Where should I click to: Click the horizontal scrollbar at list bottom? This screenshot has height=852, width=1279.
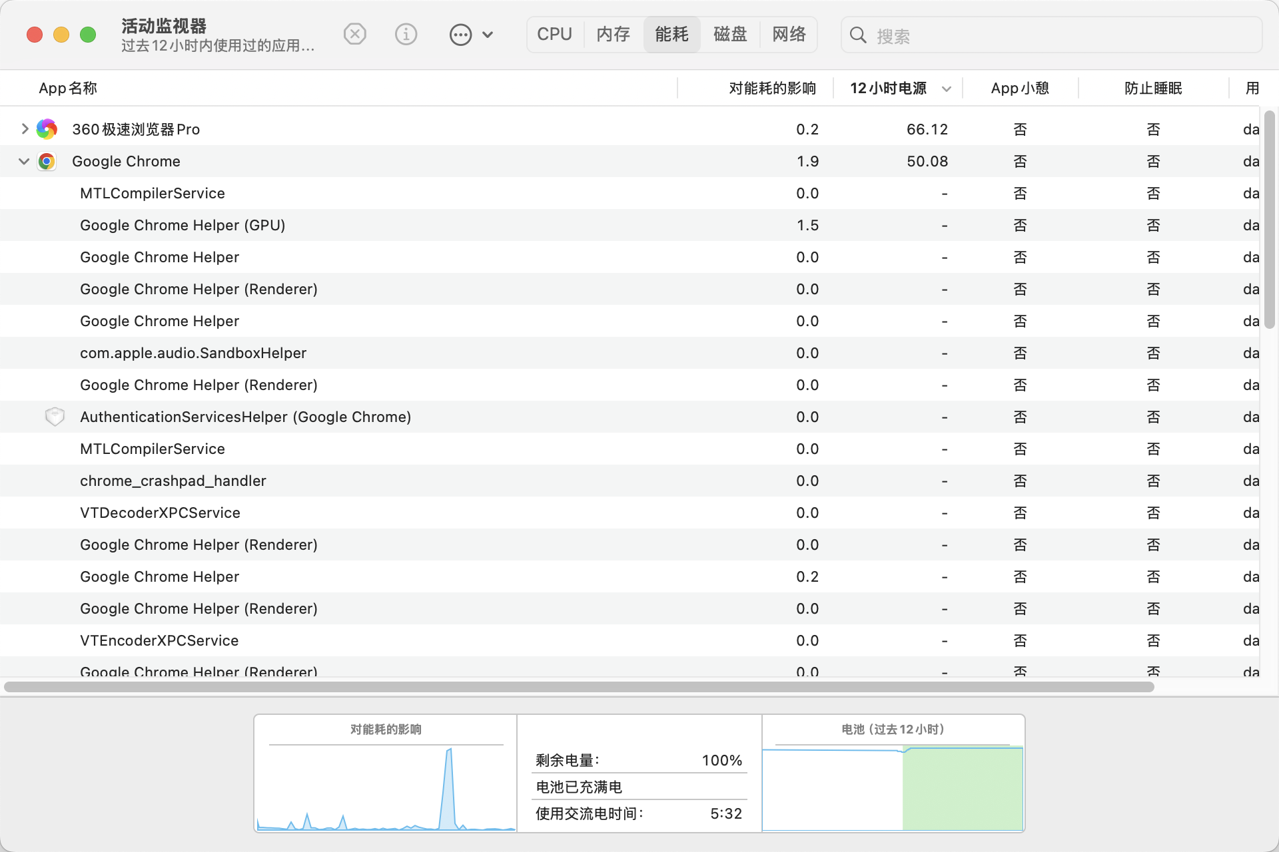(579, 686)
